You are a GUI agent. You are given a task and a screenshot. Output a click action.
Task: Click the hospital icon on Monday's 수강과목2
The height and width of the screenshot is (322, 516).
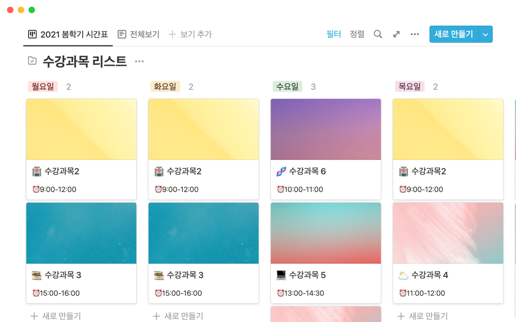tap(37, 171)
